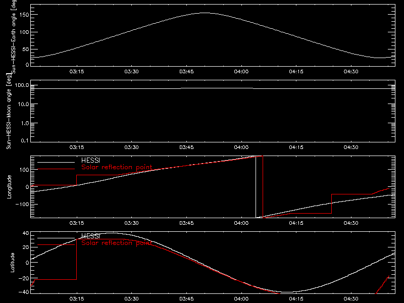This screenshot has height=303, width=404.
Task: Click 03:15 label under Earth angle plot
Action: point(77,71)
